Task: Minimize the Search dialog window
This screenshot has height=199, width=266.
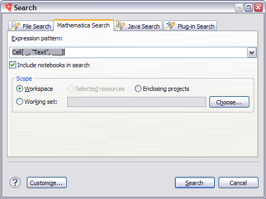Action: pyautogui.click(x=239, y=8)
